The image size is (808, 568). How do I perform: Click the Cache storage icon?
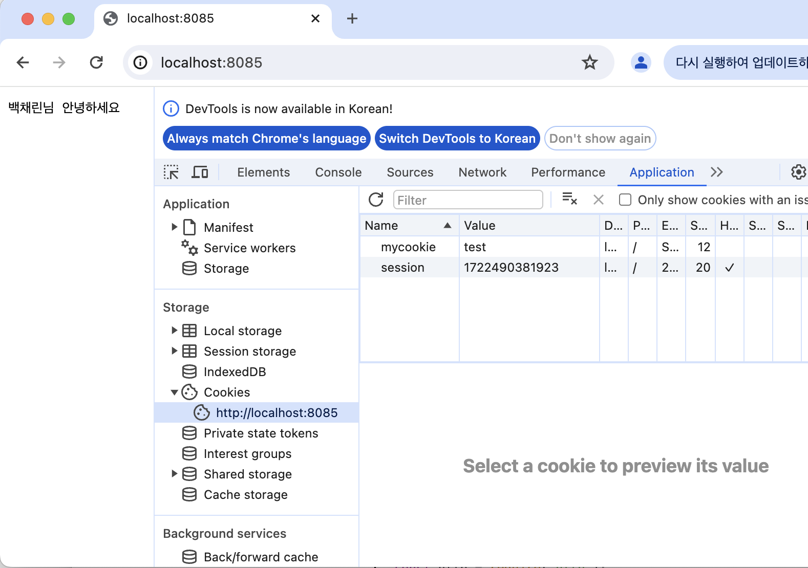[x=189, y=494]
